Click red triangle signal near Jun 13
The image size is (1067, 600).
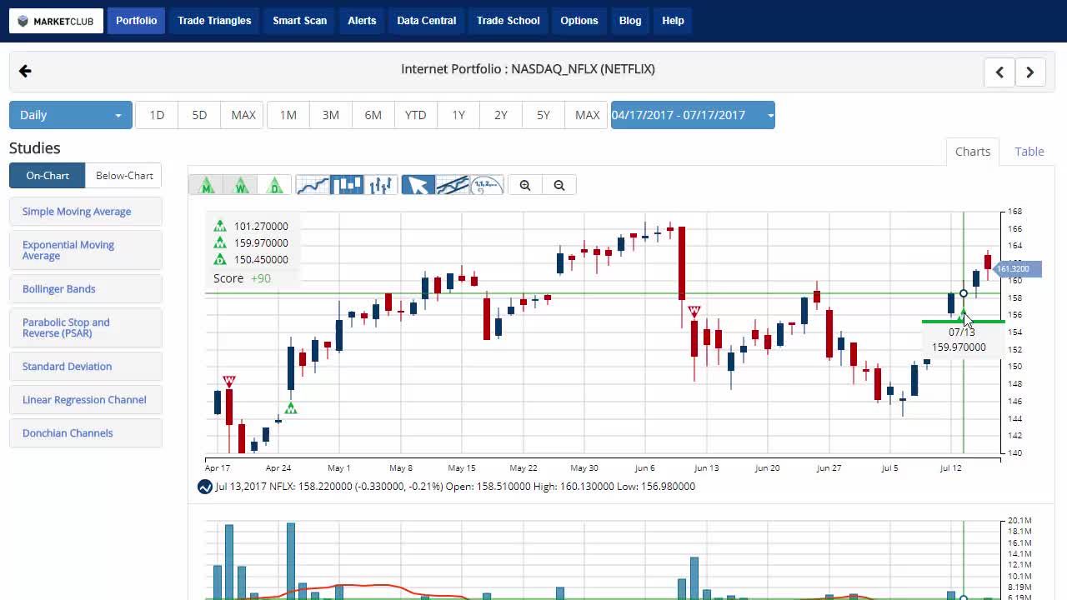point(694,312)
